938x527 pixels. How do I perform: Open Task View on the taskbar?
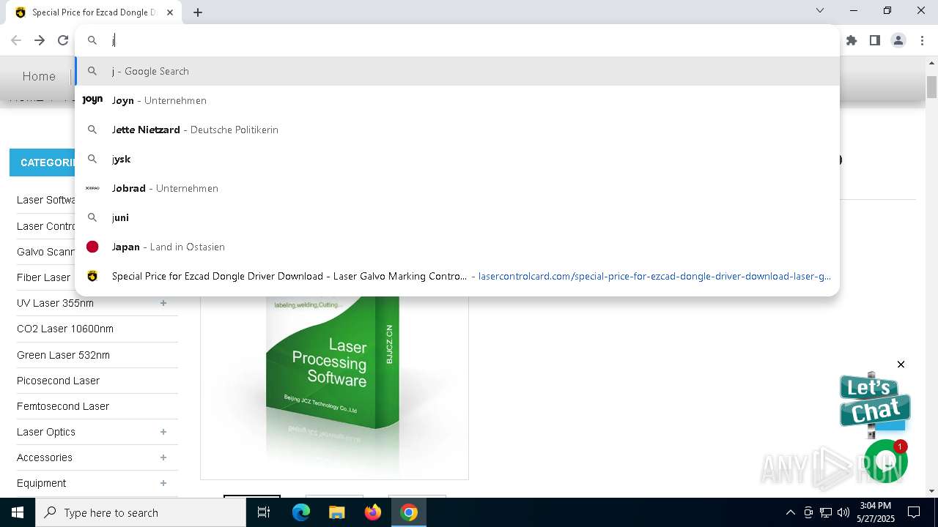(x=264, y=512)
